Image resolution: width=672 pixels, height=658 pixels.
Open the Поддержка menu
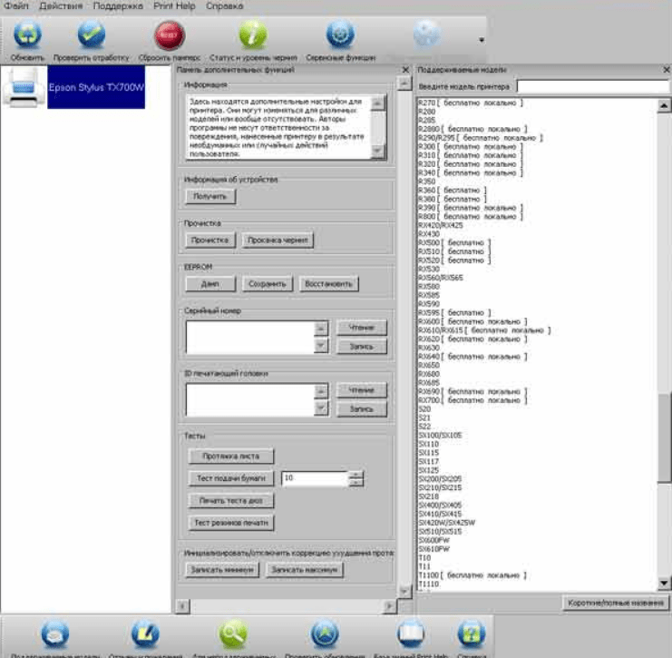118,6
